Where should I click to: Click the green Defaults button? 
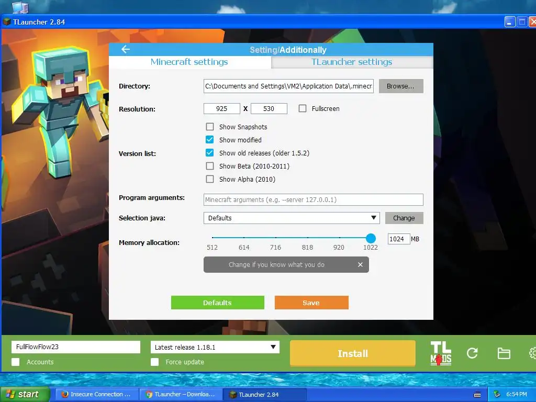click(217, 303)
